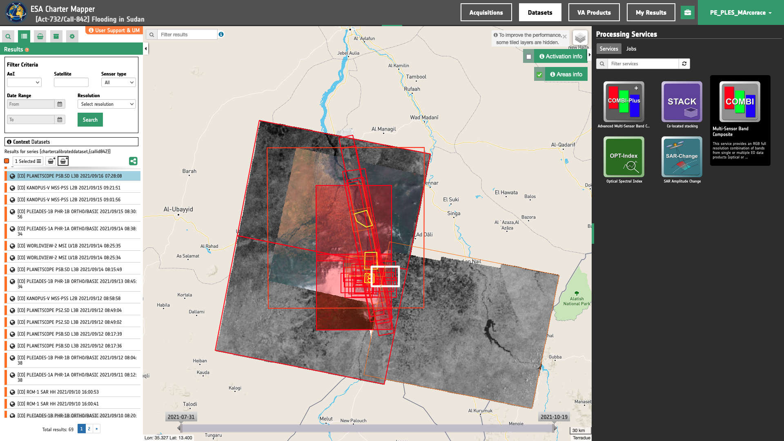Open the basket tab in left panel
This screenshot has width=784, height=441.
point(40,36)
